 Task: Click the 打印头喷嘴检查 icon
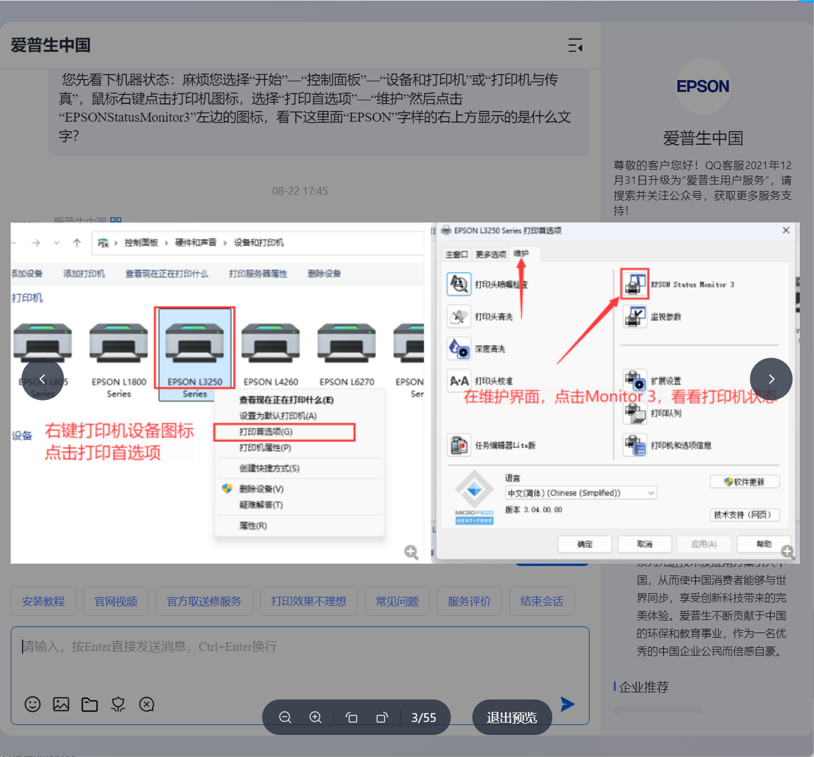click(x=459, y=284)
